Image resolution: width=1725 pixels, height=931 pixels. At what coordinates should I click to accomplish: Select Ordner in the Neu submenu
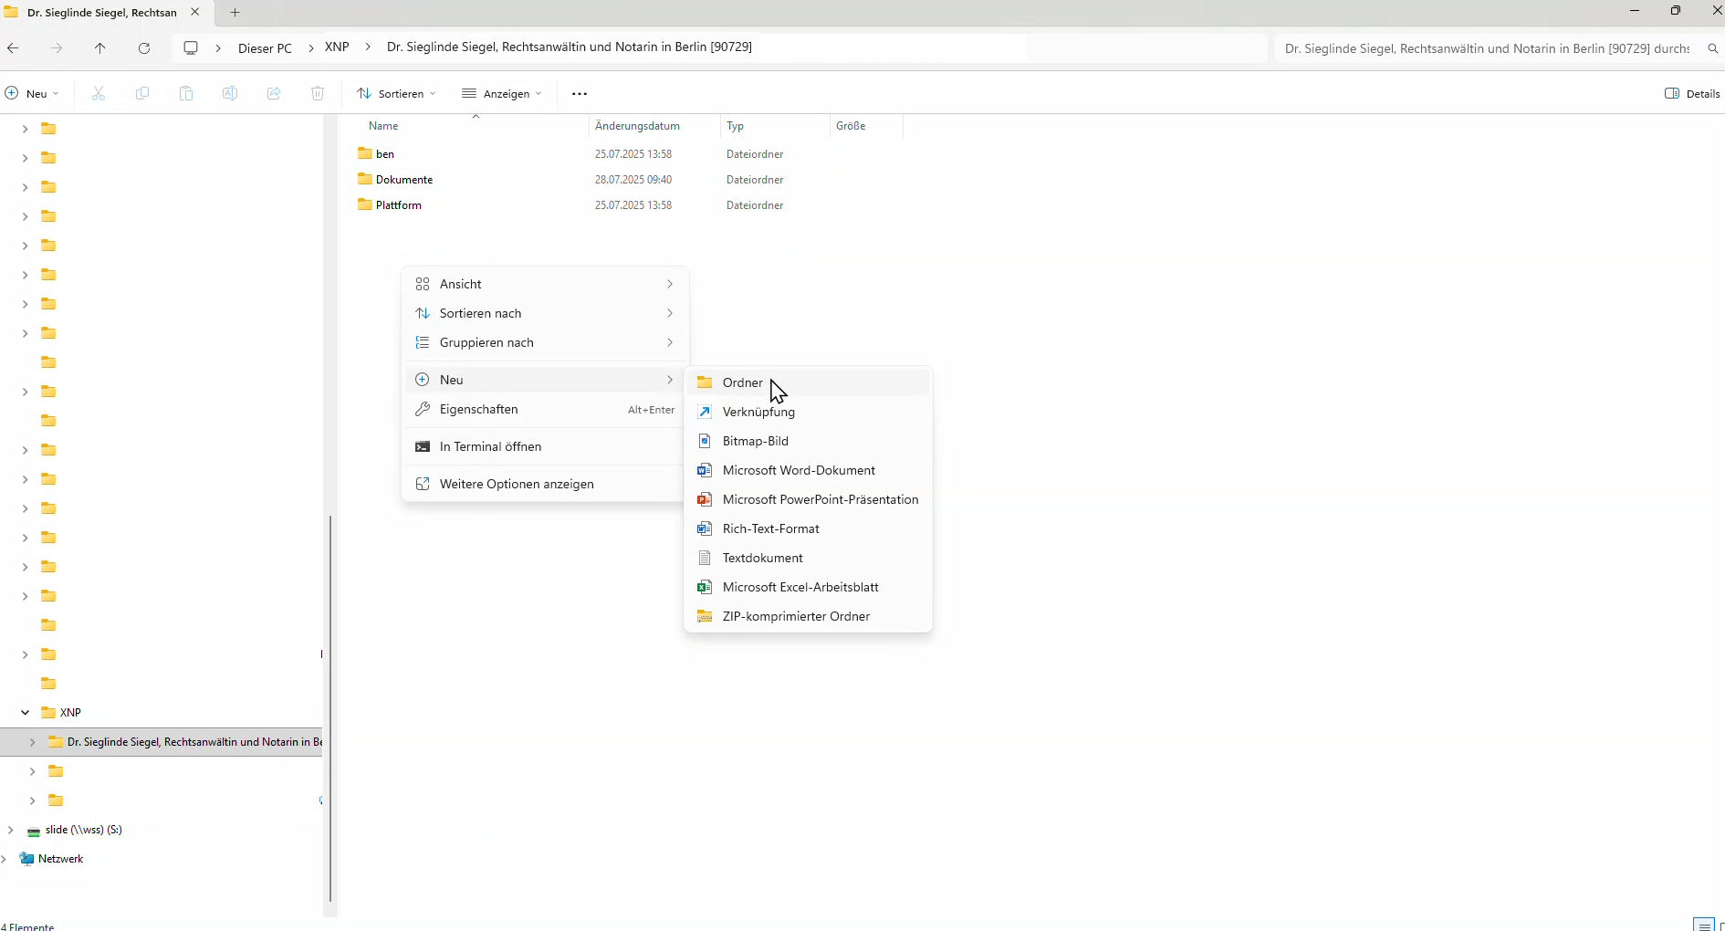tap(742, 383)
